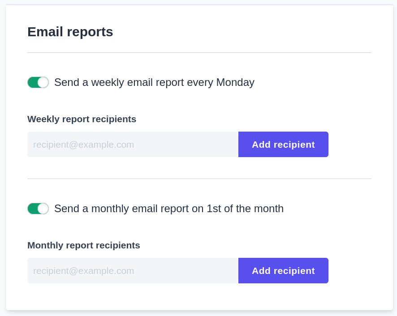Click the Weekly report recipients label
This screenshot has height=316, width=397.
click(82, 119)
